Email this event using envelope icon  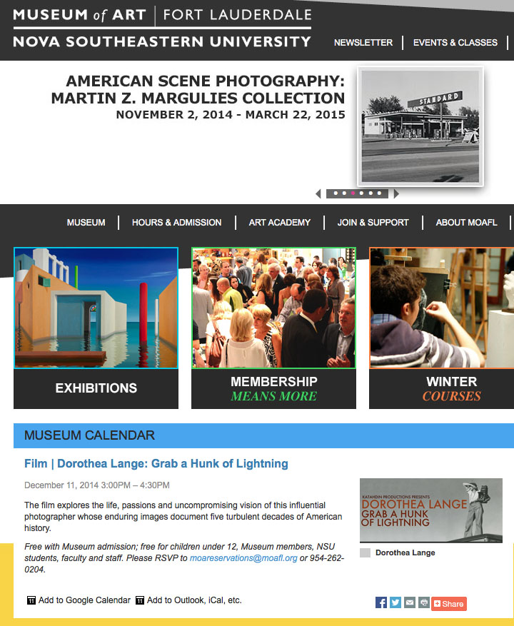point(410,602)
